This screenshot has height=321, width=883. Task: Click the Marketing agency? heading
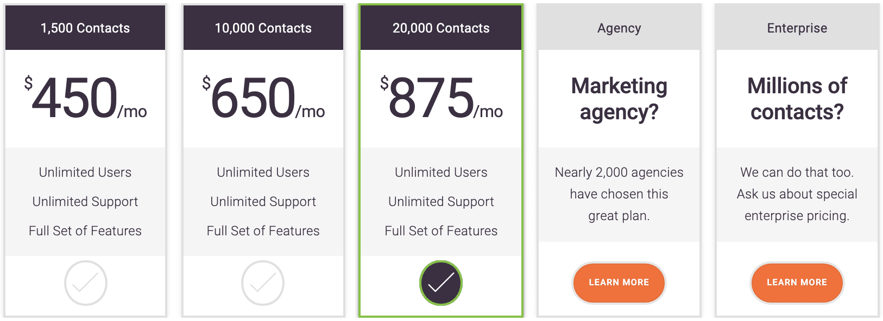[x=619, y=99]
